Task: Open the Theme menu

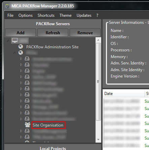Action: (x=66, y=15)
